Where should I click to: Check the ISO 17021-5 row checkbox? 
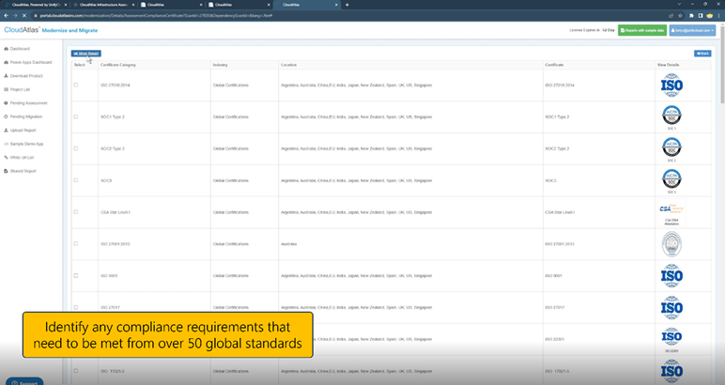point(76,371)
